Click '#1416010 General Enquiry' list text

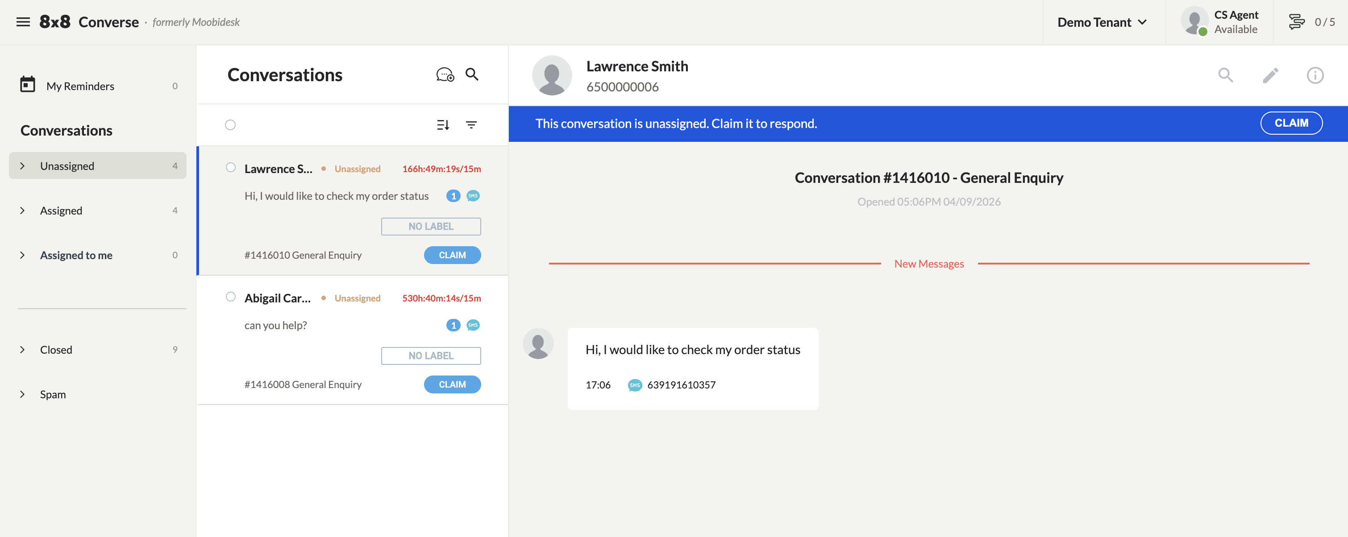tap(303, 255)
